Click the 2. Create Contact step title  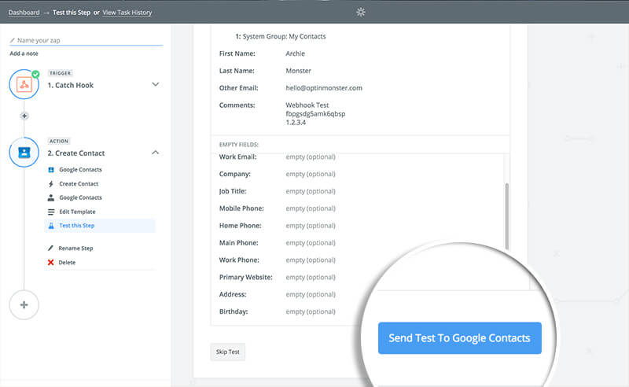coord(76,153)
